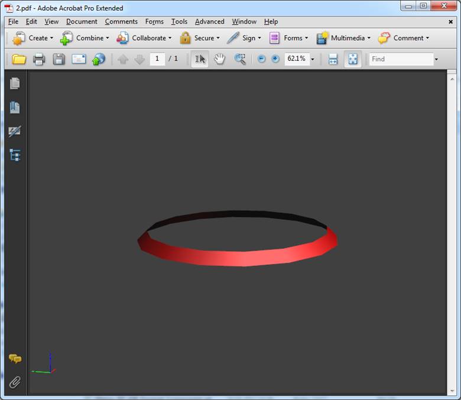Screen dimensions: 461x400
Task: Activate the Hand tool
Action: tap(219, 59)
